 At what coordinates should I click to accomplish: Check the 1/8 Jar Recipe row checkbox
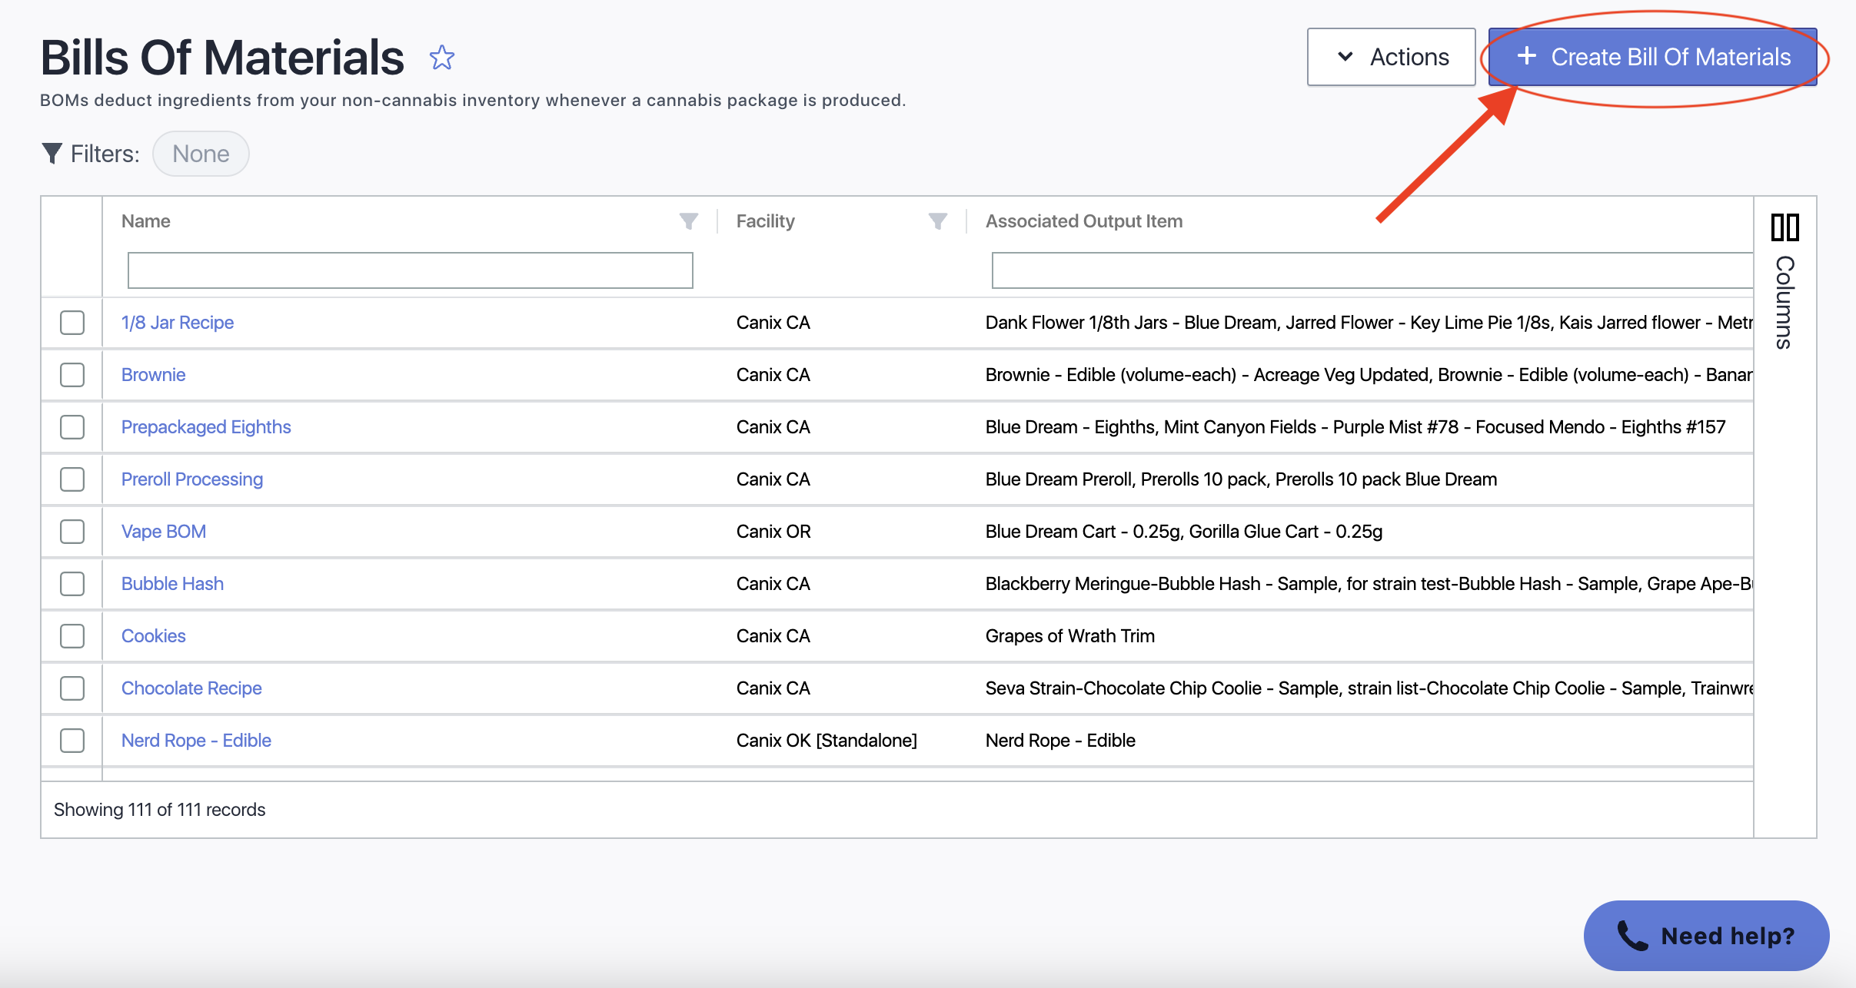[72, 323]
